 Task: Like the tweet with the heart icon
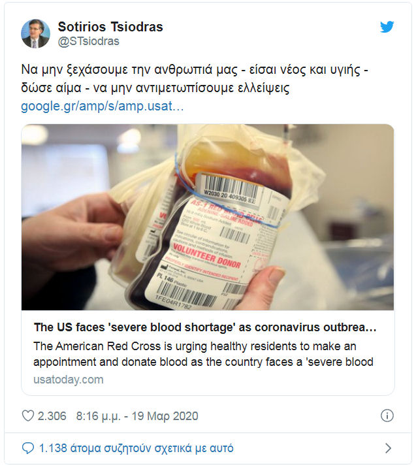[28, 416]
